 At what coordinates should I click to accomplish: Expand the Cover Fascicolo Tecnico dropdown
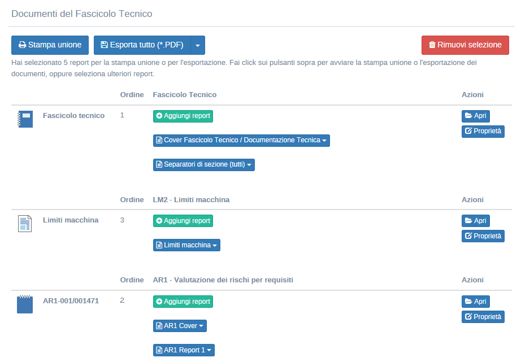click(241, 141)
